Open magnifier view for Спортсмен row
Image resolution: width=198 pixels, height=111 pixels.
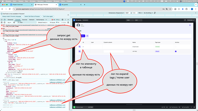click(79, 47)
